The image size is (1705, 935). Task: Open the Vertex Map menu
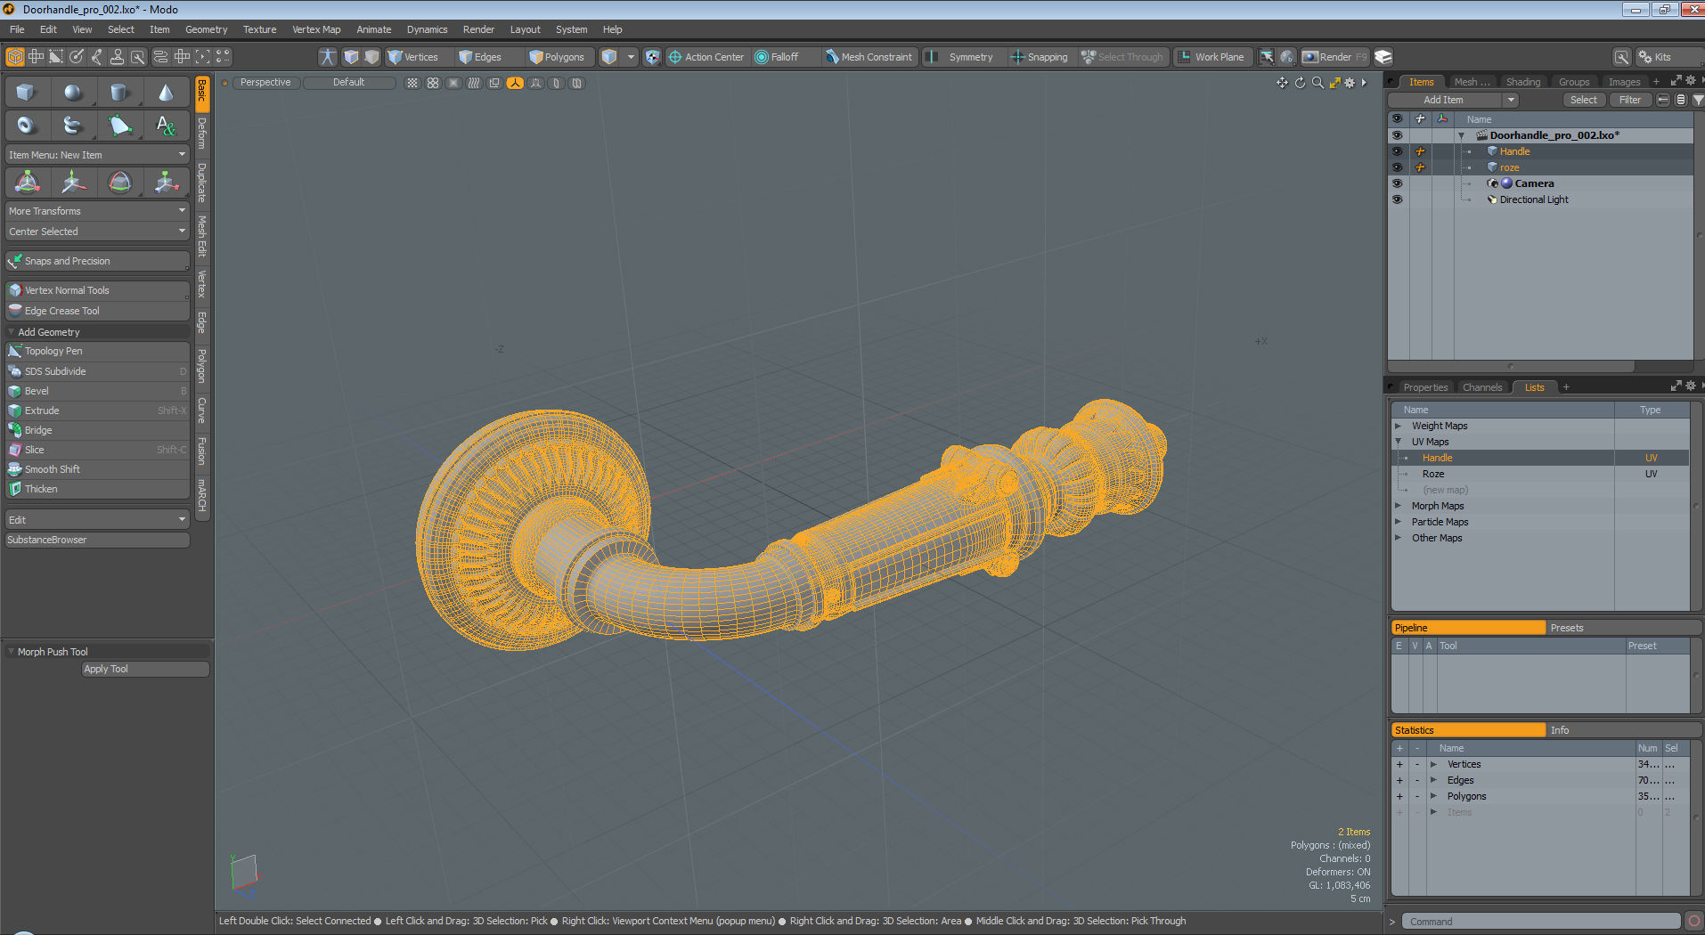[316, 29]
